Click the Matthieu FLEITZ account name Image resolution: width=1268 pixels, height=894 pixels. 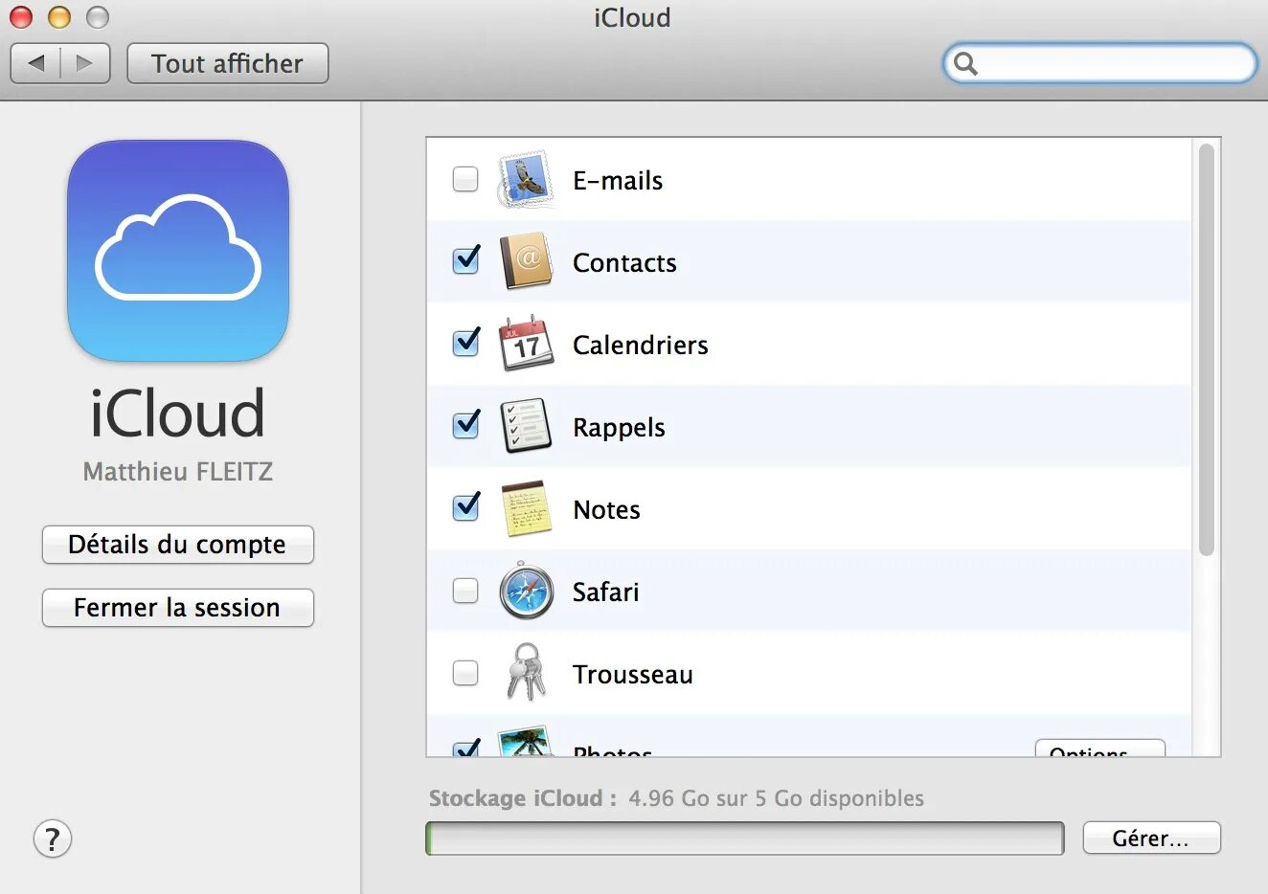[x=178, y=471]
